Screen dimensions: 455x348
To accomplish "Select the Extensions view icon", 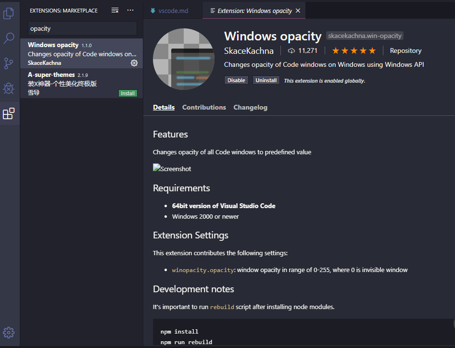I will [x=9, y=113].
